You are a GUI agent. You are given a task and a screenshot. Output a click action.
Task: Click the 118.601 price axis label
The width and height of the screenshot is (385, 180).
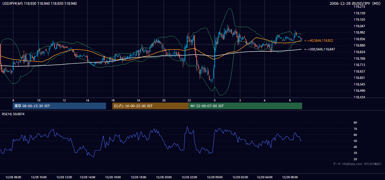(359, 78)
